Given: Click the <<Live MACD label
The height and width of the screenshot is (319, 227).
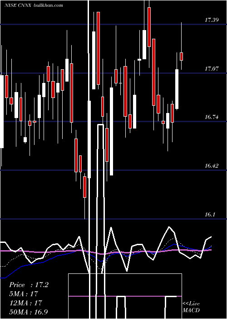Looking at the screenshot, I should click(x=191, y=307).
